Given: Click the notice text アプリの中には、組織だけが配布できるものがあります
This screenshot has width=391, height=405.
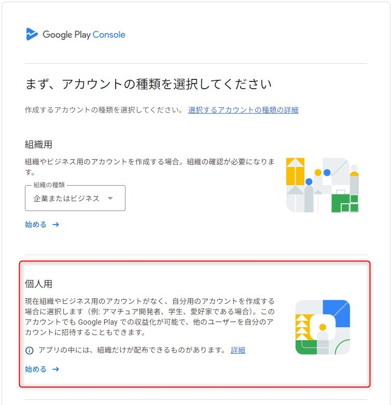Looking at the screenshot, I should [132, 350].
